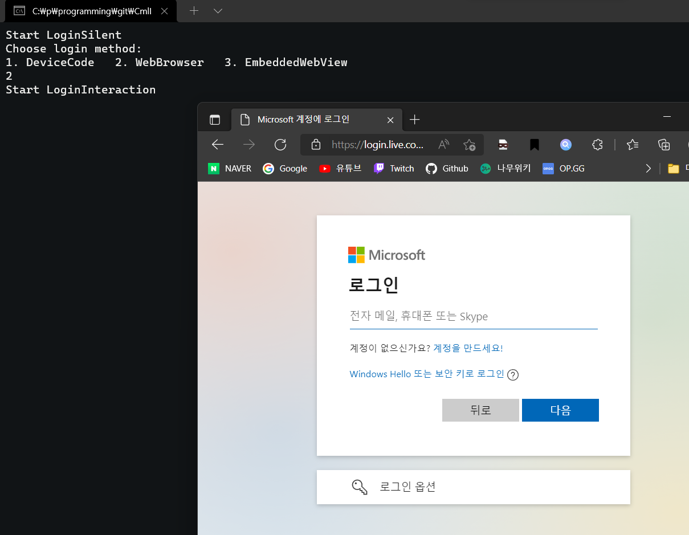Reload the Microsoft login page

[280, 145]
